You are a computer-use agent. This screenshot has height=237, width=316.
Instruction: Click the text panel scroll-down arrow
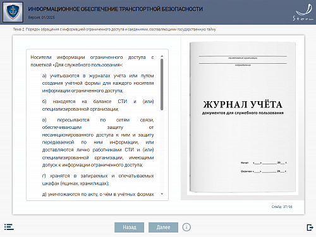162,194
